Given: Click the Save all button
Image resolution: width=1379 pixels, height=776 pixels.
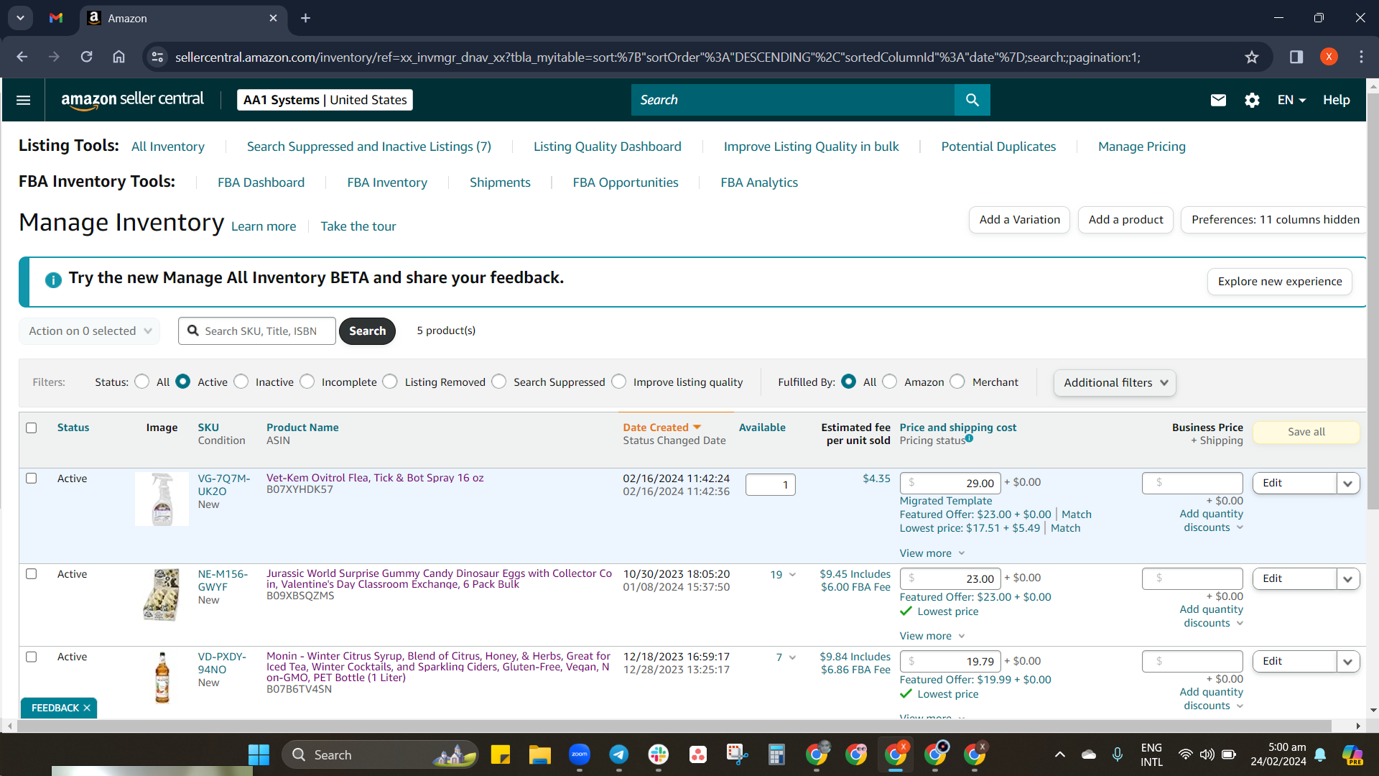Looking at the screenshot, I should pyautogui.click(x=1306, y=432).
